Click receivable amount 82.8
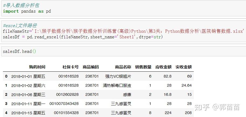Viewport: 246px width, 117px height. coord(167,76)
